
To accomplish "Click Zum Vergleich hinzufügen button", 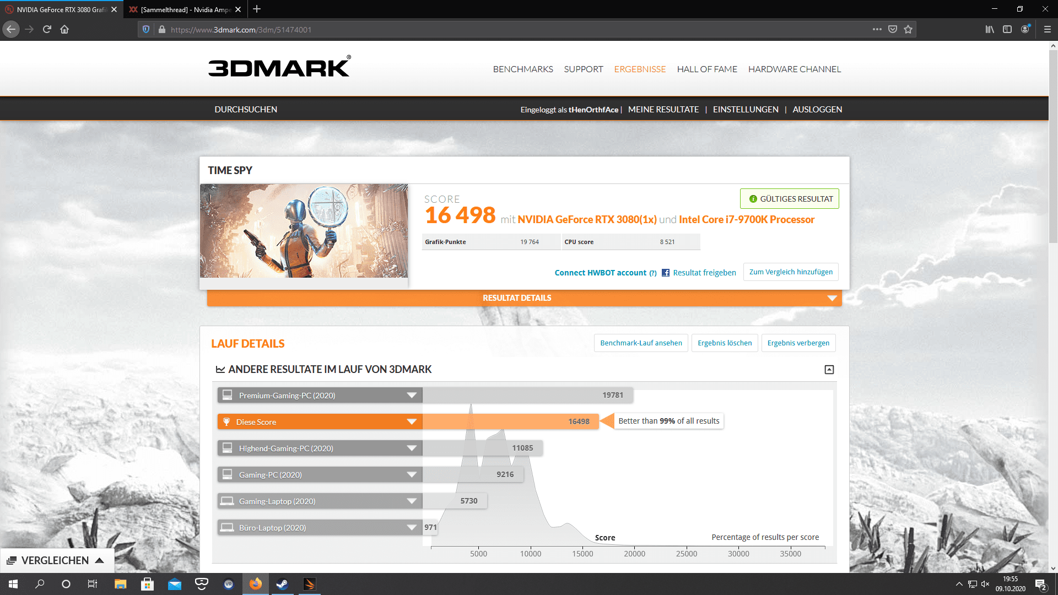I will pyautogui.click(x=790, y=272).
